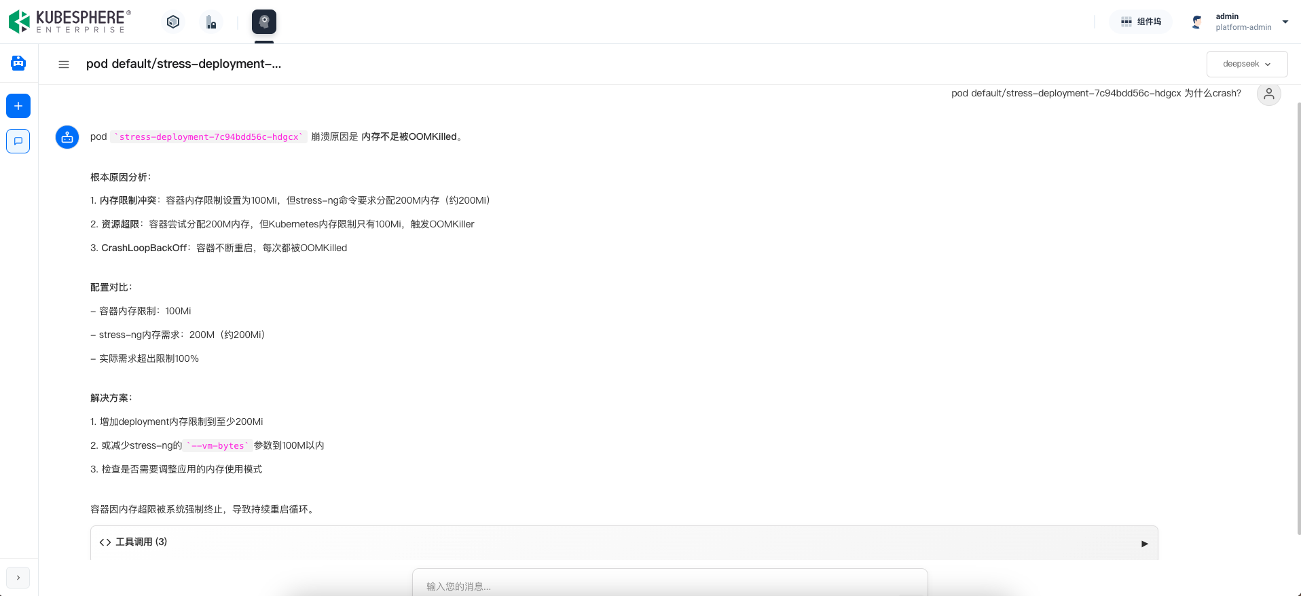This screenshot has height=596, width=1301.
Task: Start a new chat with the plus button
Action: click(18, 106)
